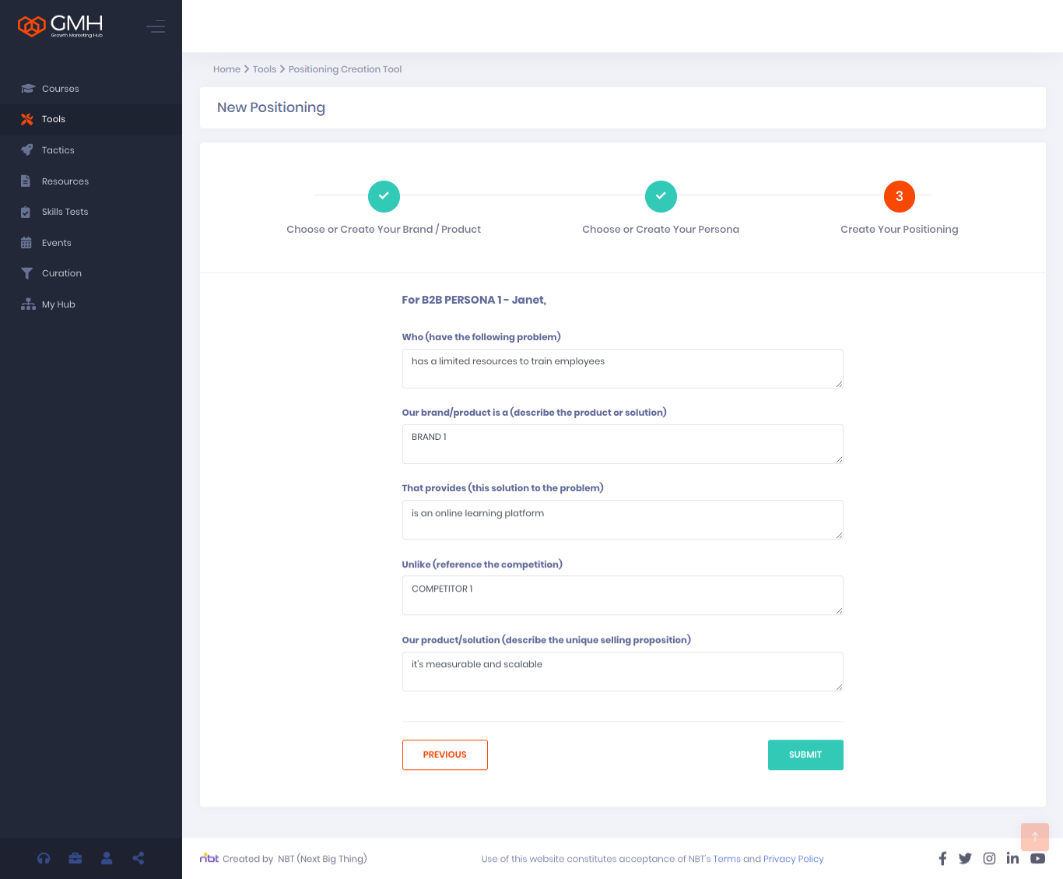Open support via headphones icon
This screenshot has width=1063, height=879.
(x=44, y=858)
